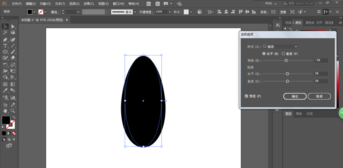This screenshot has width=343, height=168.
Task: Pick the Eyedropper tool
Action: pos(5,90)
